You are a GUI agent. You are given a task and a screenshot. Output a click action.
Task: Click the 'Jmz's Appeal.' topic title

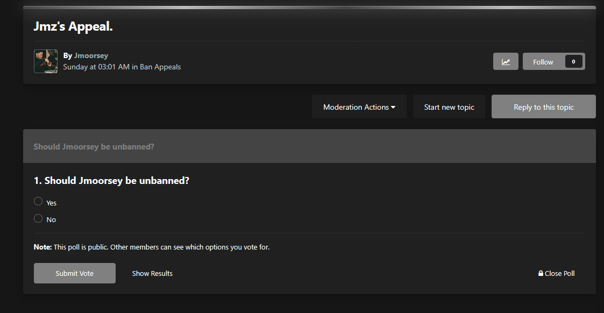[x=73, y=26]
